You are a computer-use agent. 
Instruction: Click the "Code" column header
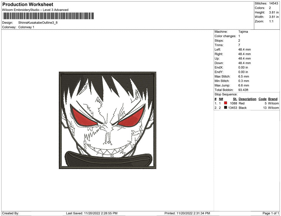pos(262,99)
